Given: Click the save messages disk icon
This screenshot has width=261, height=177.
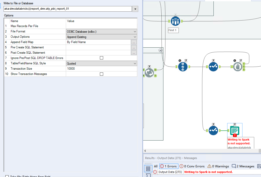Looking at the screenshot, I should tap(259, 166).
